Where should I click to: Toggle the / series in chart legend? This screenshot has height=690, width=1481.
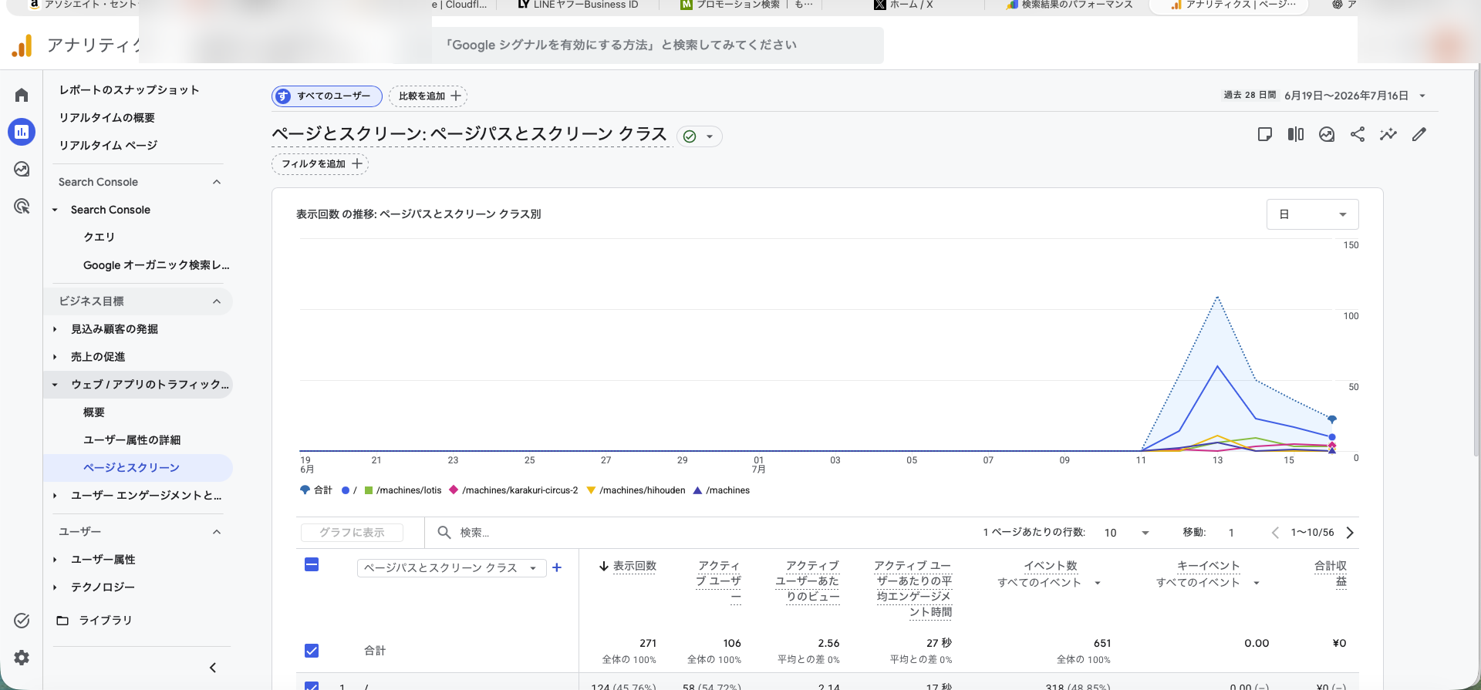pyautogui.click(x=349, y=490)
